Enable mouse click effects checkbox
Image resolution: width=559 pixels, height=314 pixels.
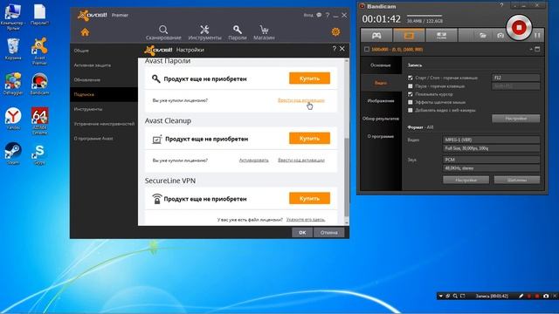411,102
